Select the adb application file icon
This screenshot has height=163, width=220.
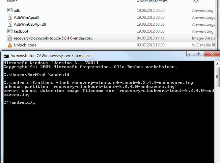click(10, 10)
